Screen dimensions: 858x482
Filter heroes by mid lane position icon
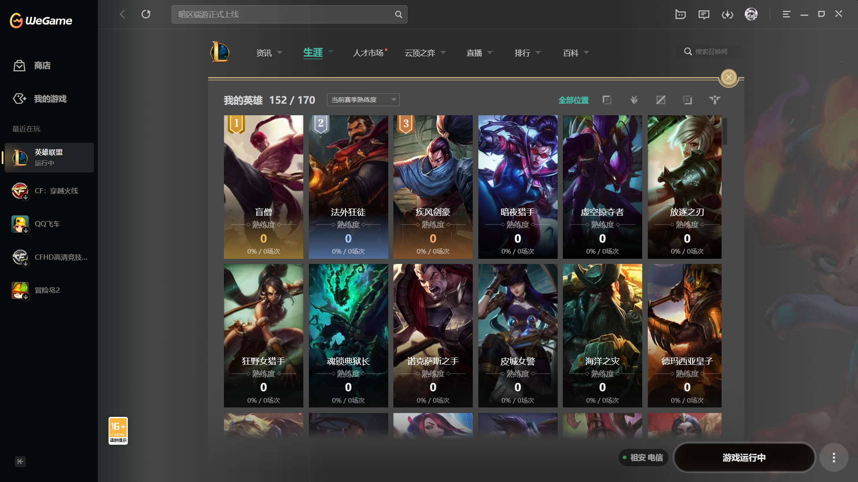(x=661, y=100)
